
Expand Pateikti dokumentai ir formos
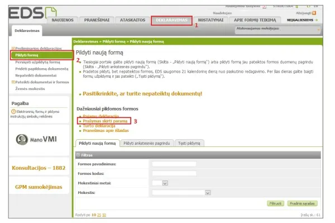coord(13,82)
